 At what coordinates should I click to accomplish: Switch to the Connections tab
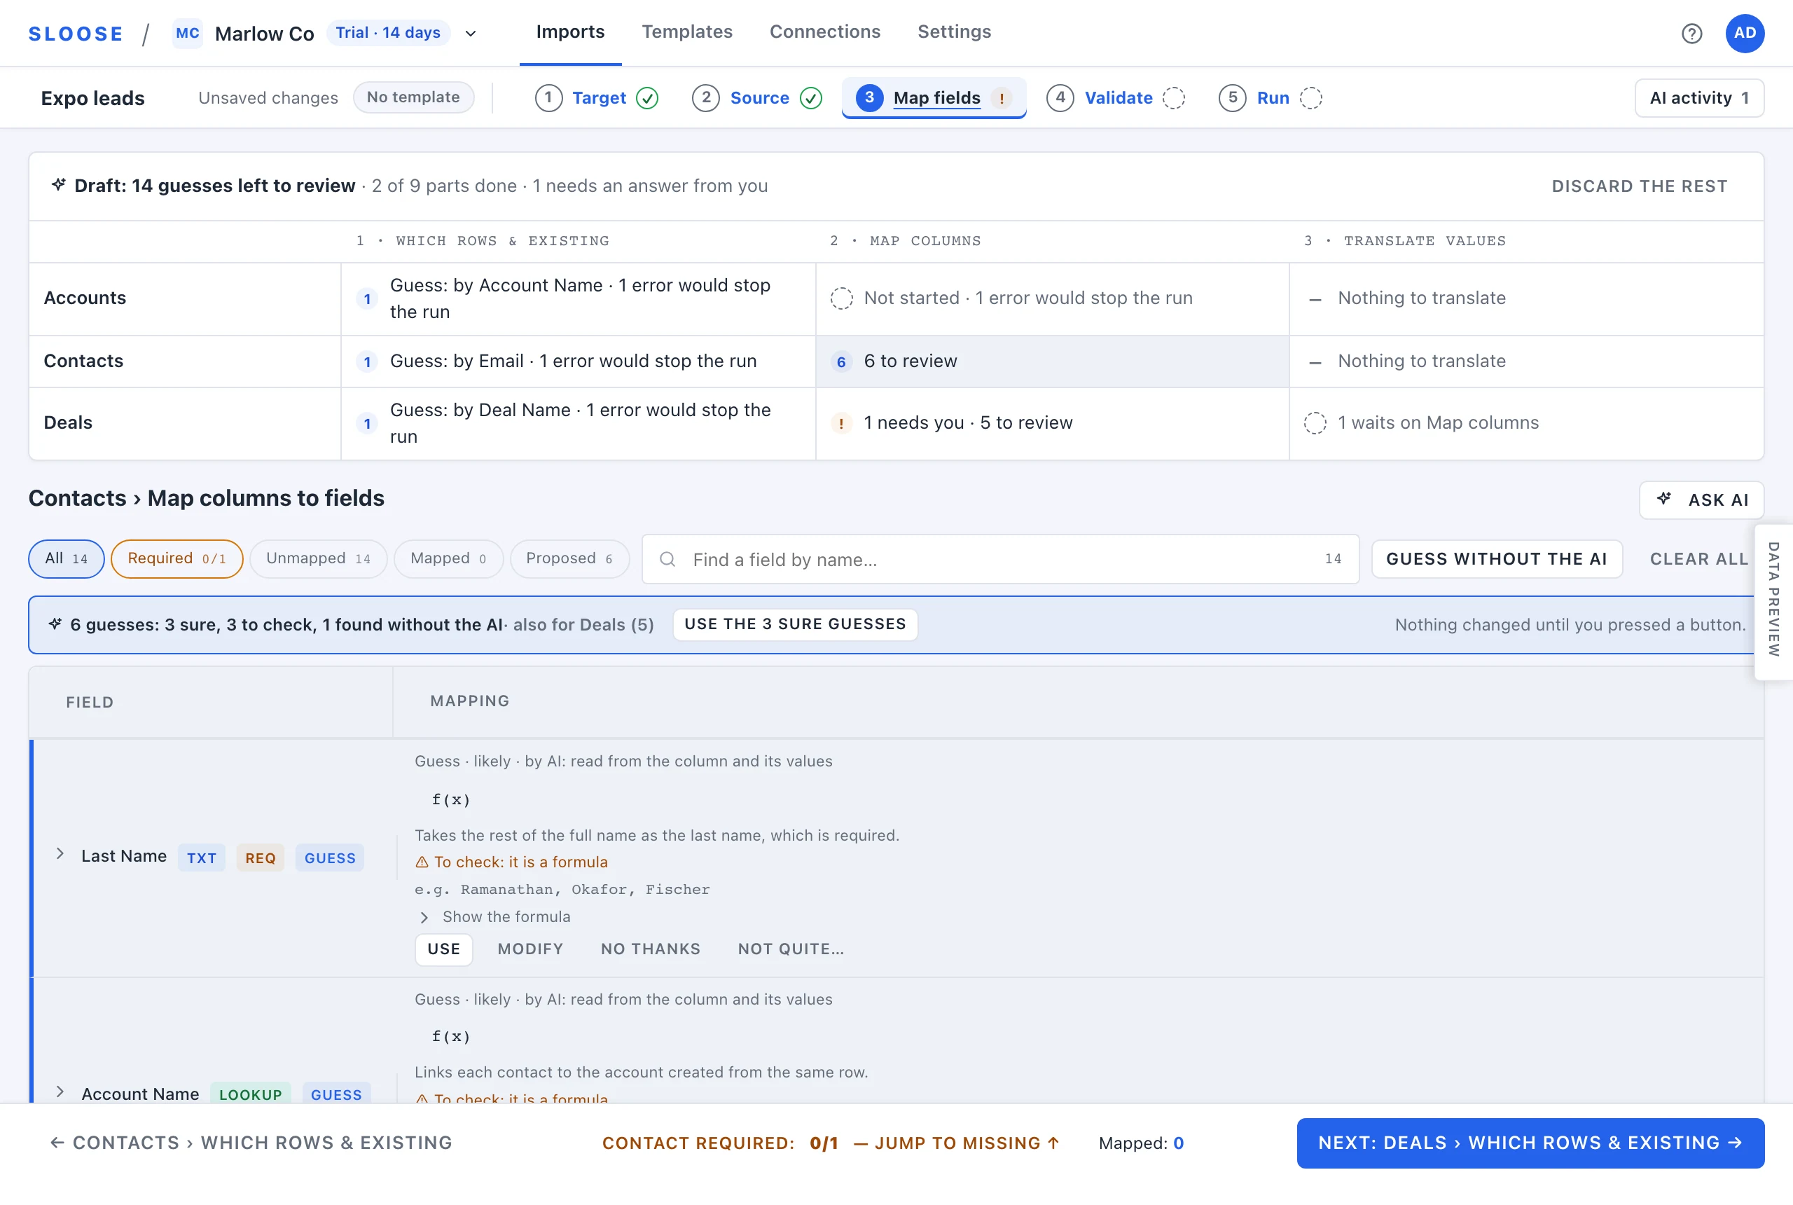(x=824, y=32)
